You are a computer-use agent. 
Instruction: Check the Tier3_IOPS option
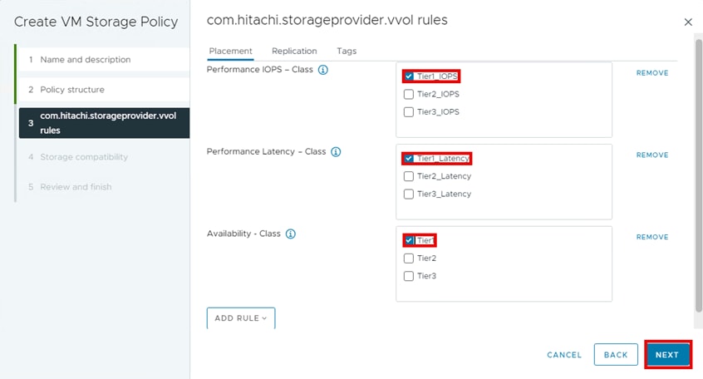coord(409,111)
